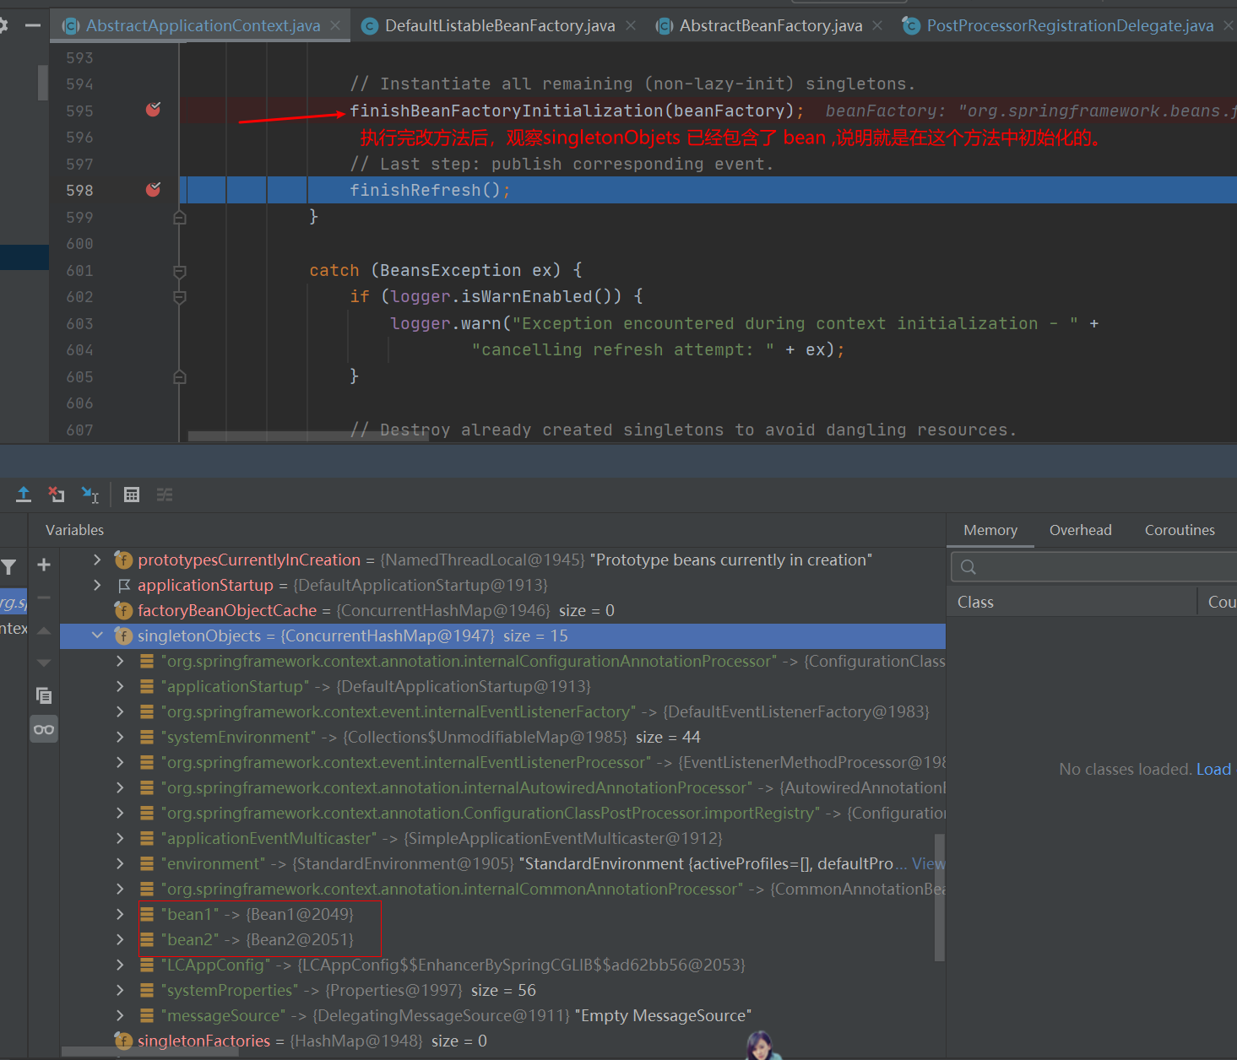
Task: Collapse the if block at line 602
Action: tap(179, 297)
